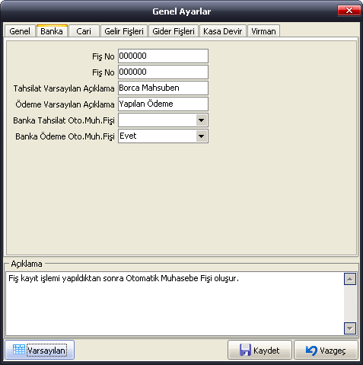
Task: Select the Gelir Fişleri tab
Action: 124,31
